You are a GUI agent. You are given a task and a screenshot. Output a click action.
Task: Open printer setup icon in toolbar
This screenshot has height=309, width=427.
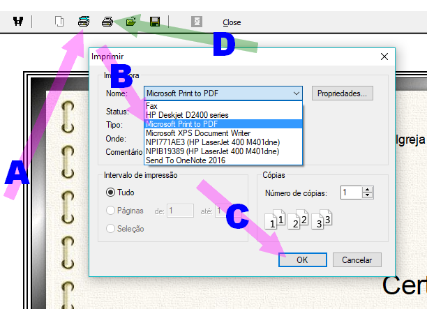coord(84,21)
